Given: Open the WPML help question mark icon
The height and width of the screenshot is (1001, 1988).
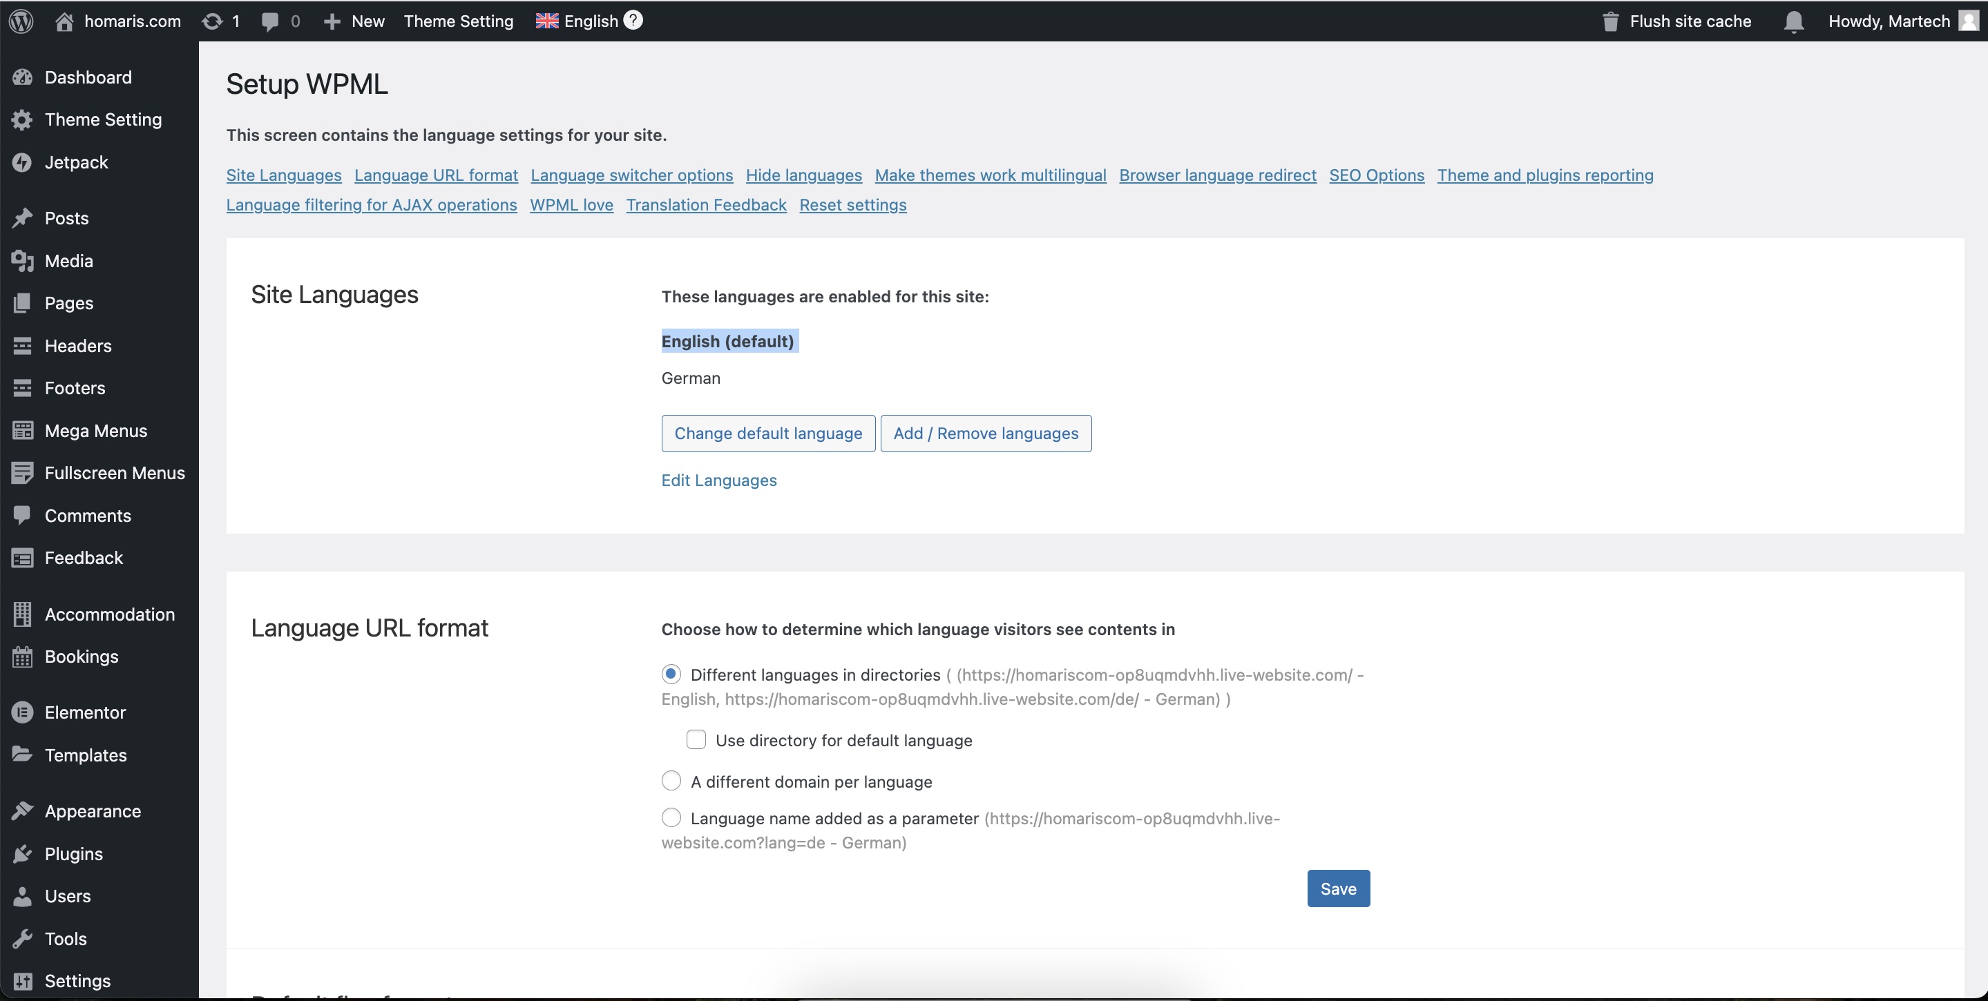Looking at the screenshot, I should tap(633, 20).
